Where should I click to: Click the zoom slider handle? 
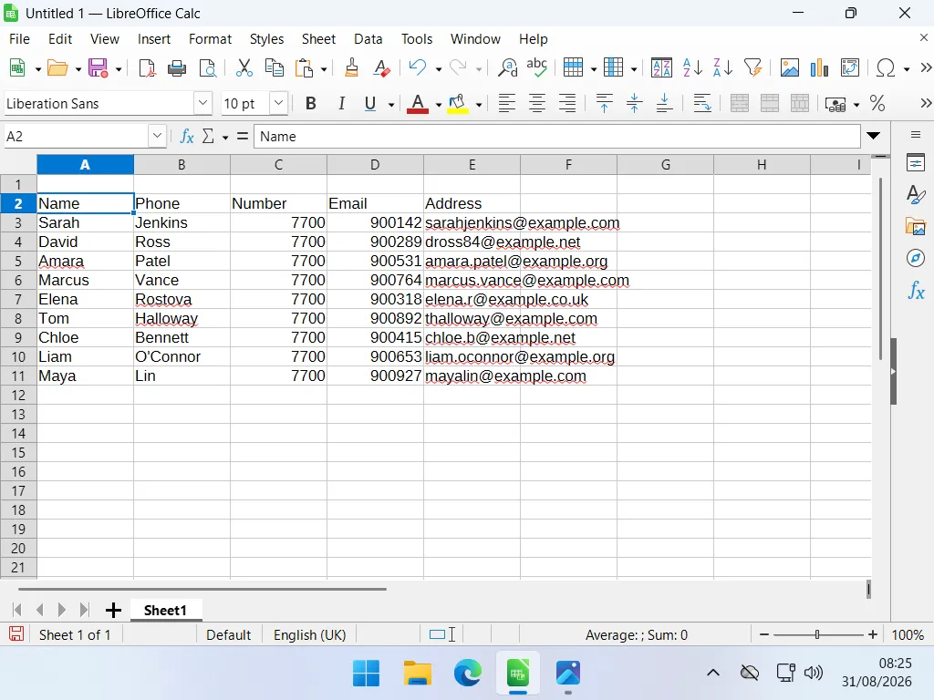tap(817, 634)
